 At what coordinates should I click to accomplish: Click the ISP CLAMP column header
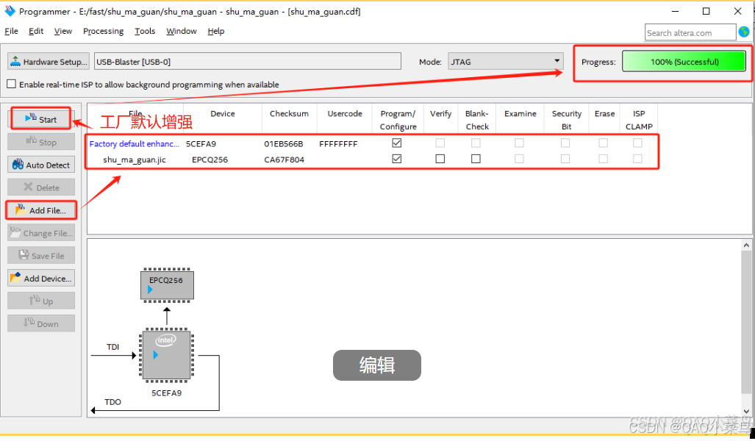pyautogui.click(x=639, y=120)
